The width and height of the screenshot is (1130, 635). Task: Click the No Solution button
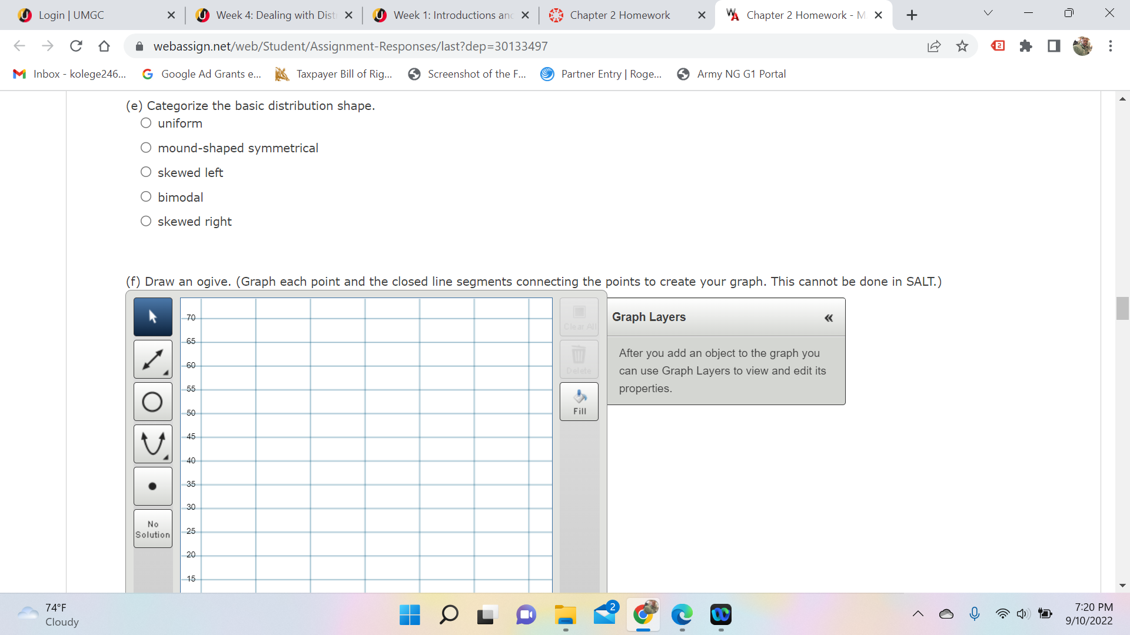(152, 528)
